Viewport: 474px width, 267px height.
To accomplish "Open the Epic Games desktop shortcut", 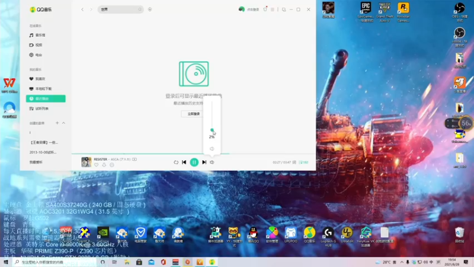I will (366, 12).
